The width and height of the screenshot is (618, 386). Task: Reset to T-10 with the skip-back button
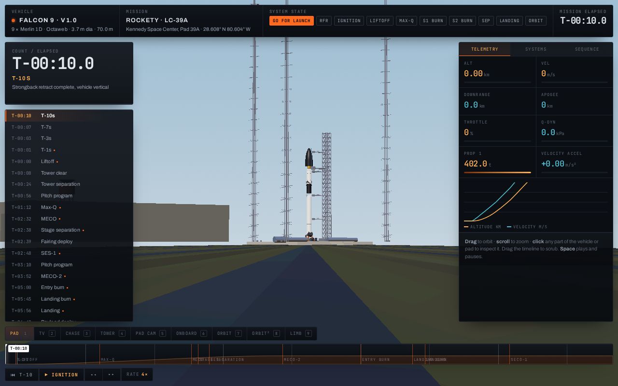click(22, 374)
